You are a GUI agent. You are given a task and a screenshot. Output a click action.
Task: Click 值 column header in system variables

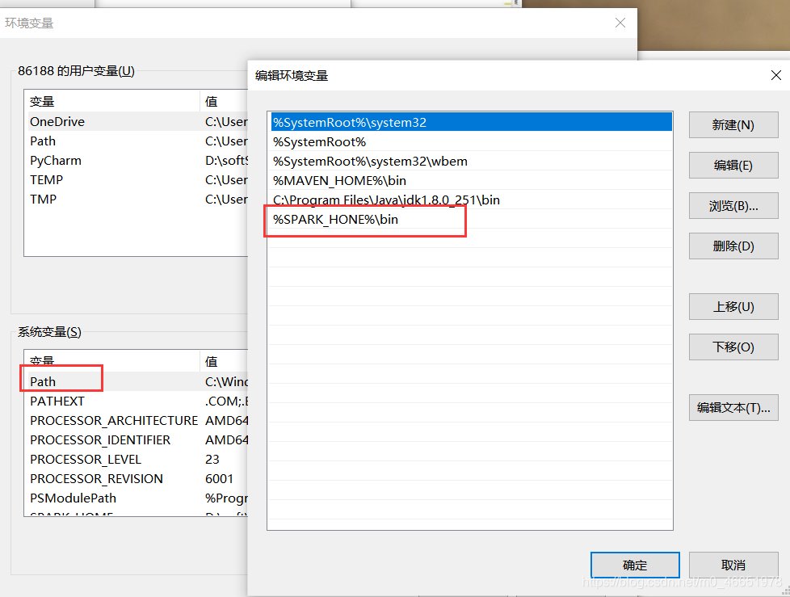[224, 361]
